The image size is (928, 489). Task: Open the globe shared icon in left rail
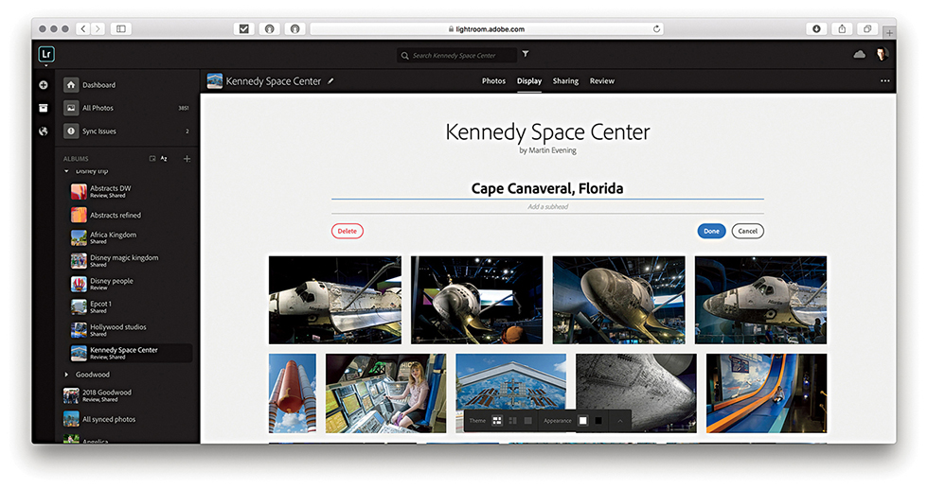click(44, 131)
